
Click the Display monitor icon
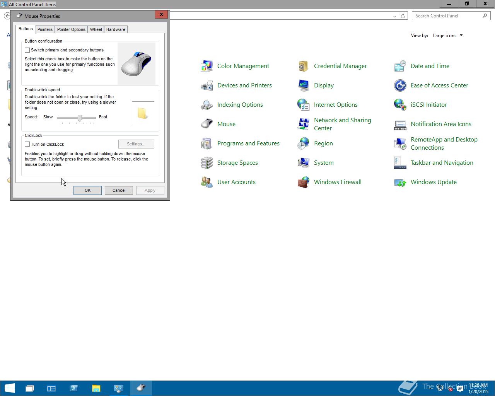point(304,85)
